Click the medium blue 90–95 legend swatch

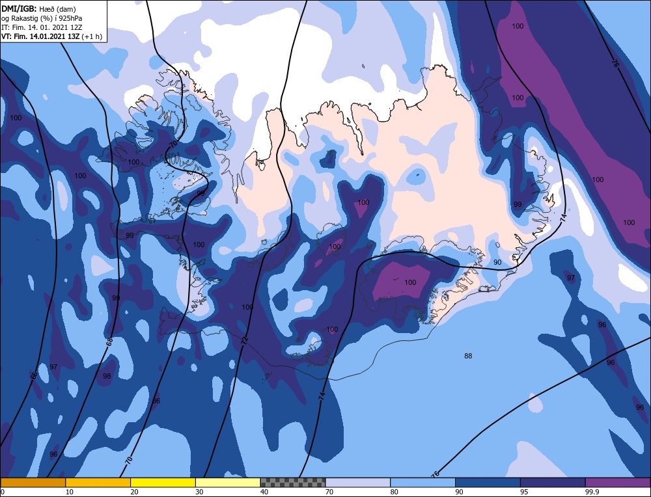tap(488, 483)
